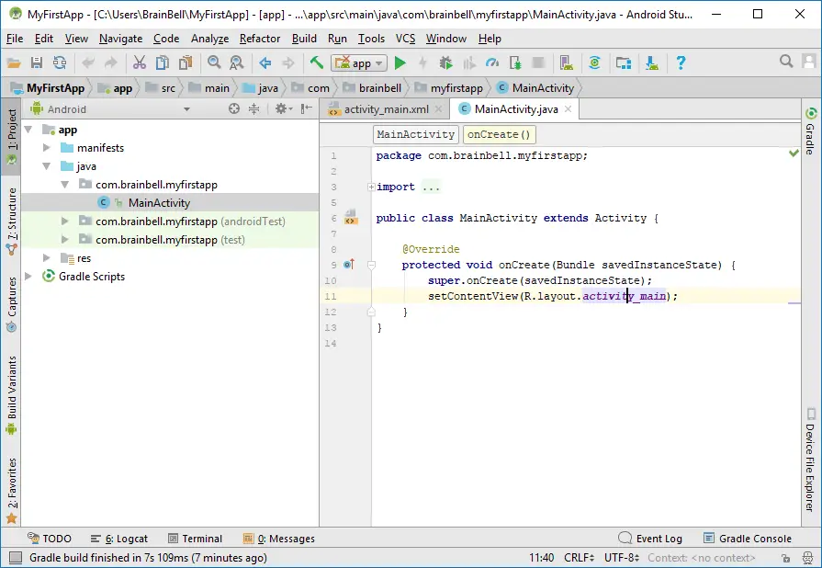Open project pane settings gear

(283, 109)
